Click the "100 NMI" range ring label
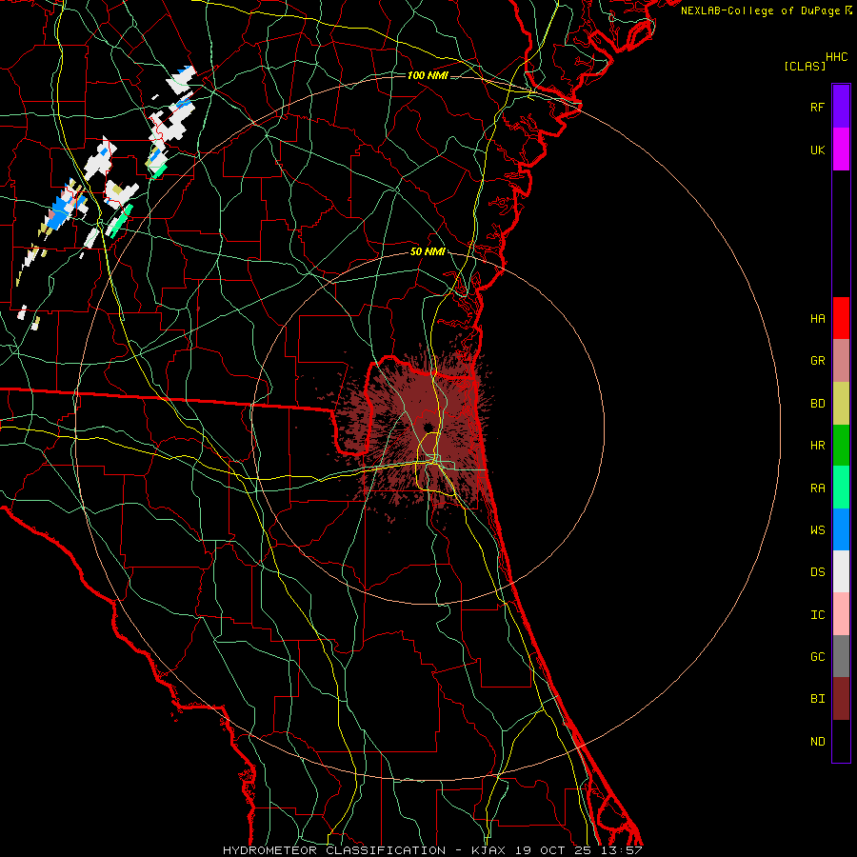Screen dimensions: 857x857 click(428, 75)
